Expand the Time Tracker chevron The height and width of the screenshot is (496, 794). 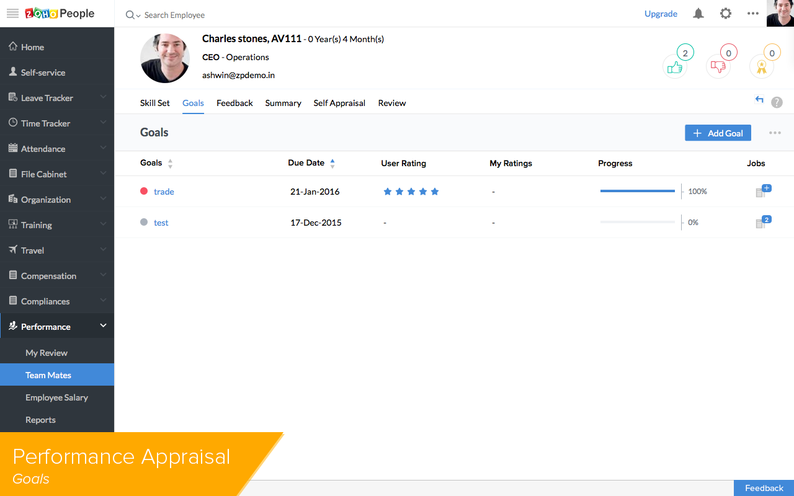pyautogui.click(x=103, y=122)
